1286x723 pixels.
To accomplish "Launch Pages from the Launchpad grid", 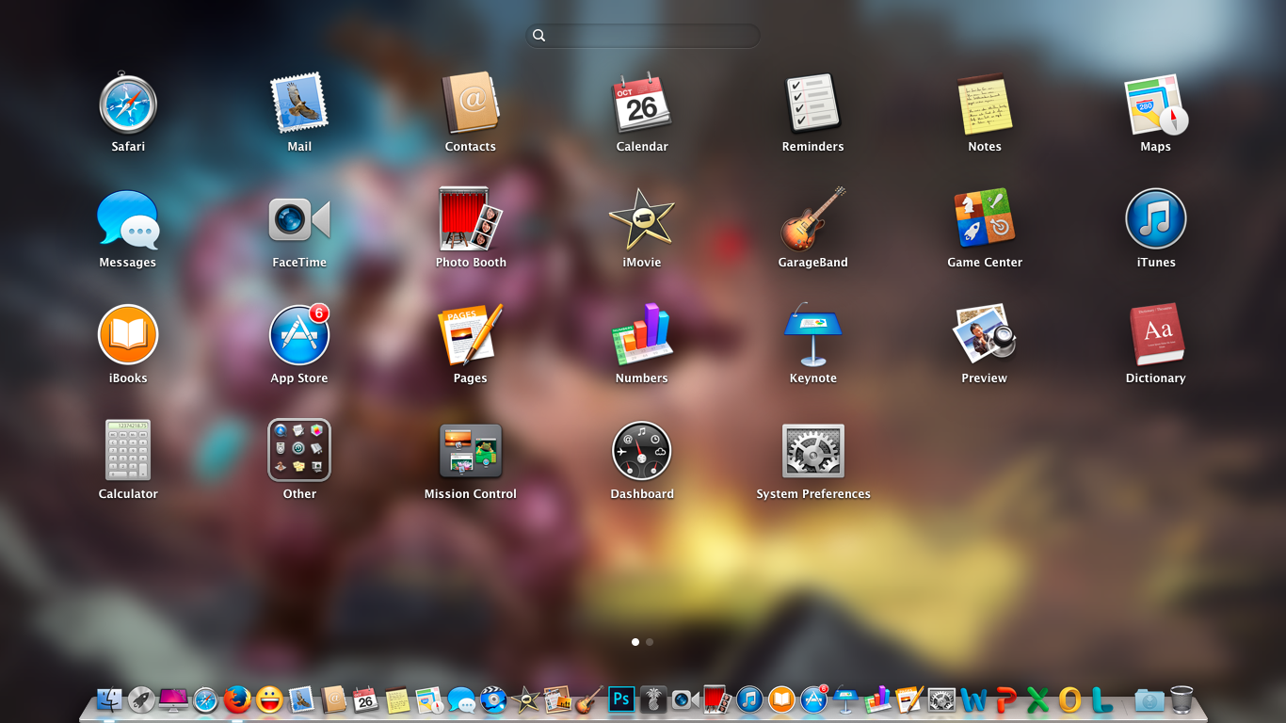I will click(x=470, y=335).
